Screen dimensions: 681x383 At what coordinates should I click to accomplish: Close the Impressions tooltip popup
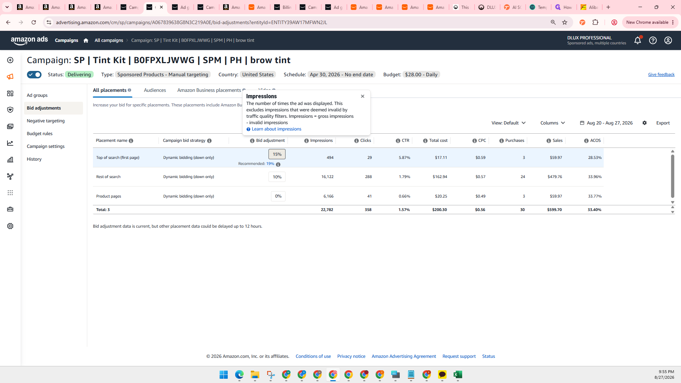[362, 96]
